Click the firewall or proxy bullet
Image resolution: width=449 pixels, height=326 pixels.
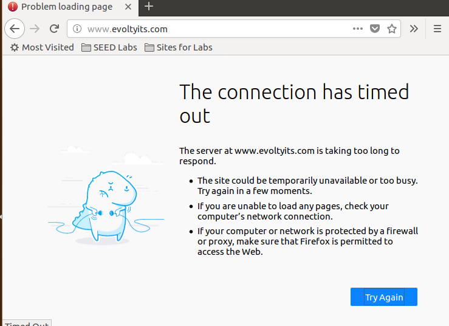coord(307,241)
